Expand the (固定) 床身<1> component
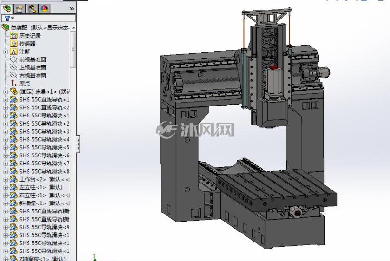This screenshot has height=261, width=390. tap(6, 92)
